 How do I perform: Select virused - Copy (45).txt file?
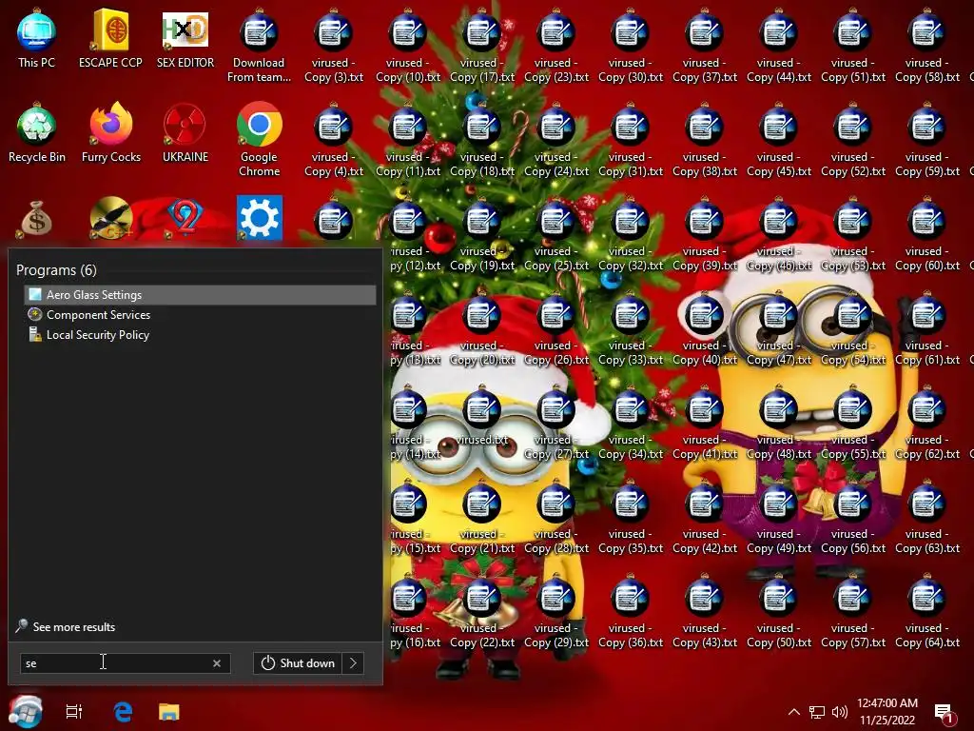(x=779, y=140)
